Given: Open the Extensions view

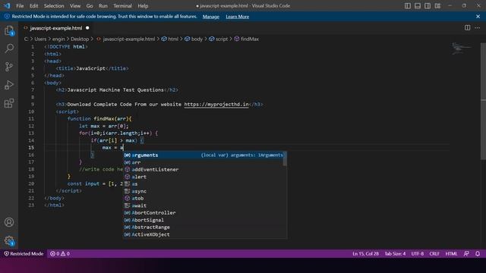Looking at the screenshot, I should coord(9,103).
